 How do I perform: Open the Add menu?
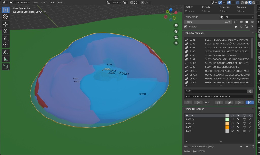click(x=52, y=3)
